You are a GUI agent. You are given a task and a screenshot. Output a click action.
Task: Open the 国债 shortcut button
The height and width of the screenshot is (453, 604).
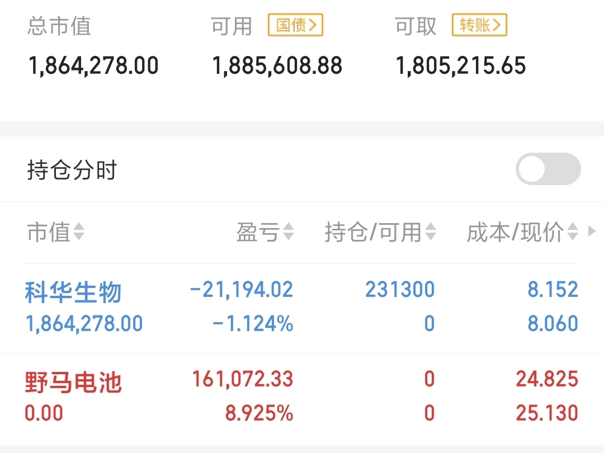(x=295, y=25)
